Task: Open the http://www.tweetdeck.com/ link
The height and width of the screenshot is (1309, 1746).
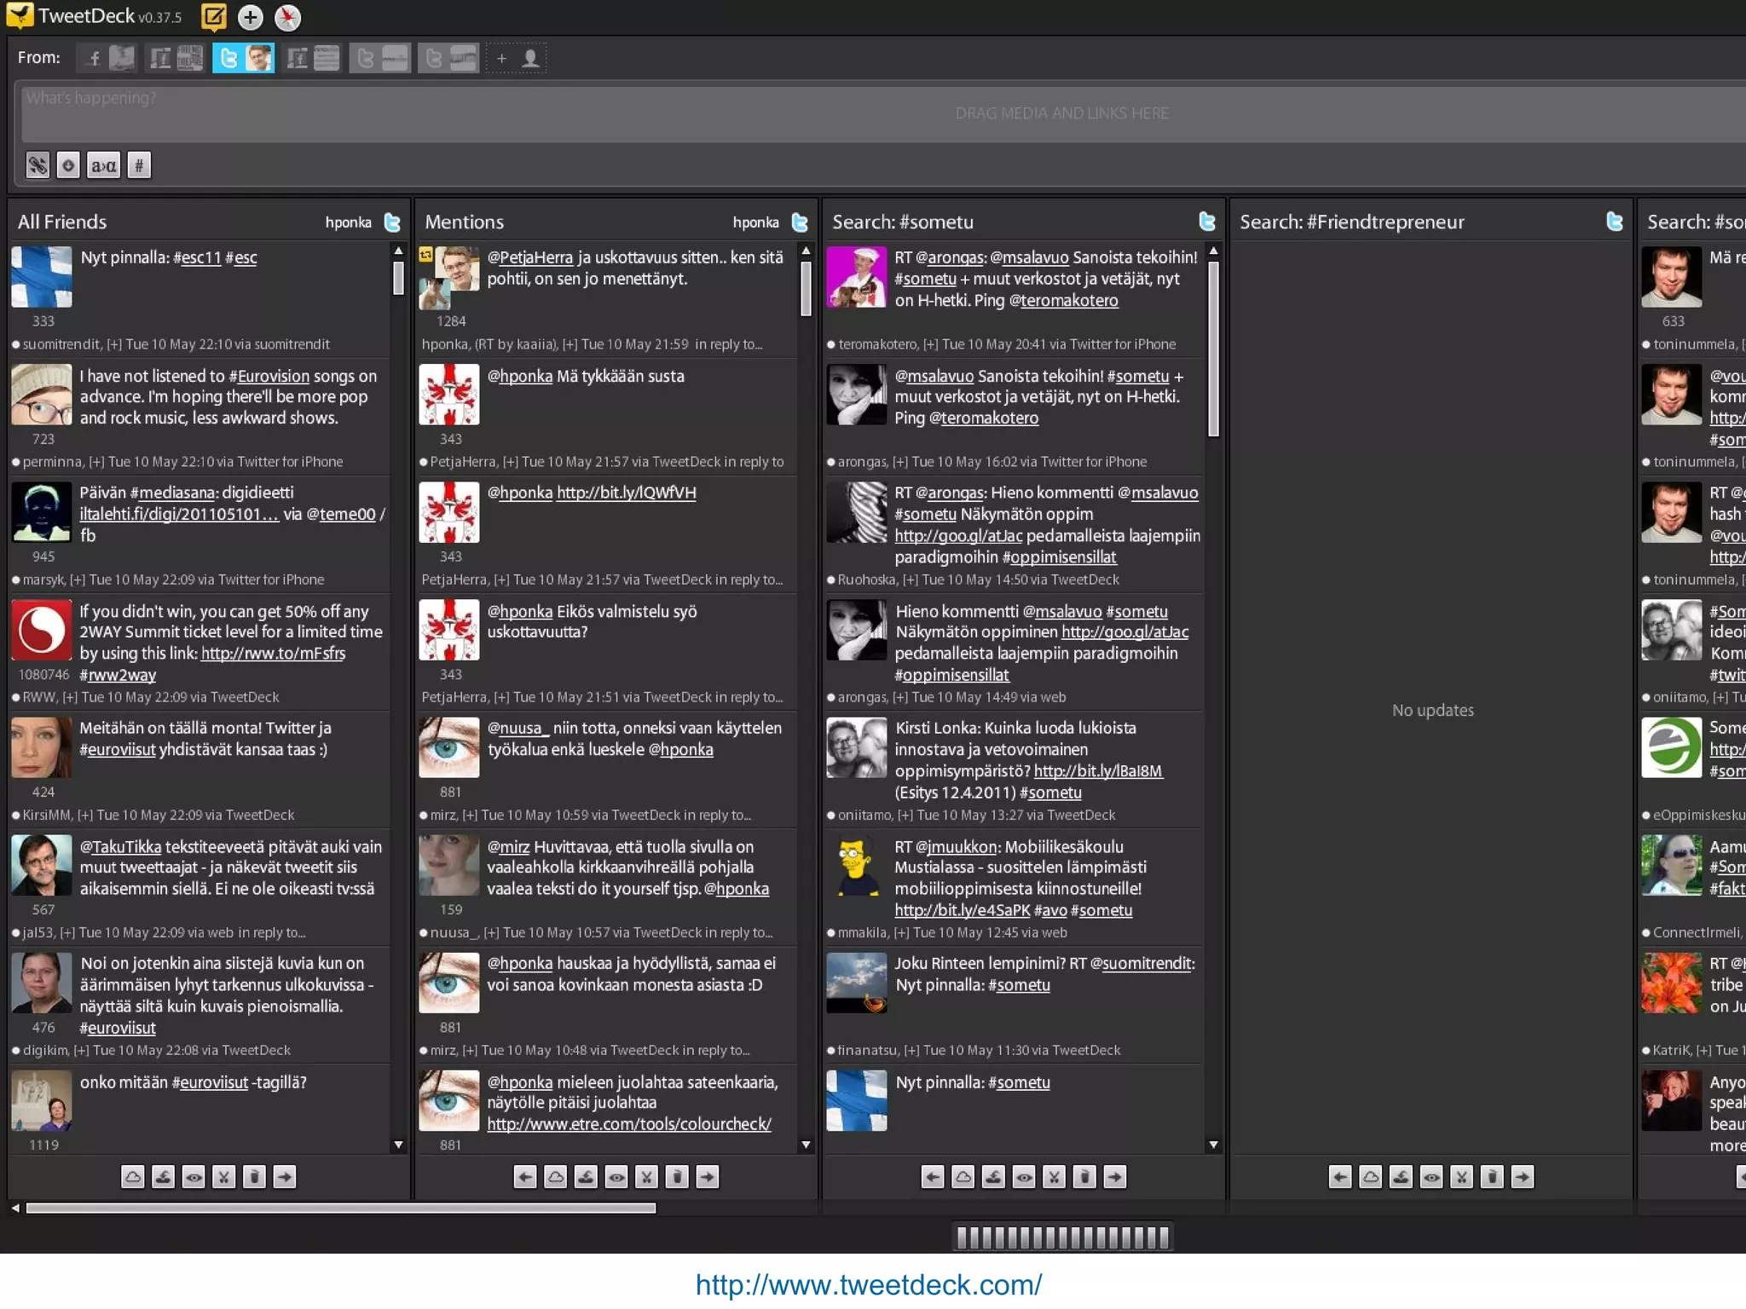Action: (869, 1284)
